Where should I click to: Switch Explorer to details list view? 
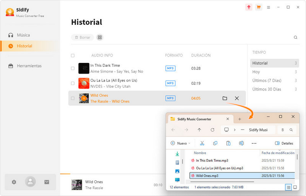tap(288, 187)
